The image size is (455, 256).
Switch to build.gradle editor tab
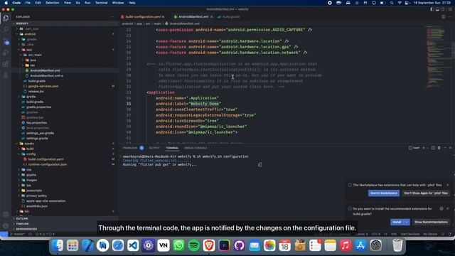click(x=230, y=17)
